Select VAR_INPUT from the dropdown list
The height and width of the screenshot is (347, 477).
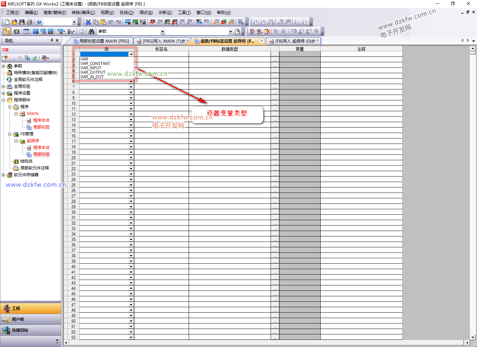pyautogui.click(x=91, y=68)
